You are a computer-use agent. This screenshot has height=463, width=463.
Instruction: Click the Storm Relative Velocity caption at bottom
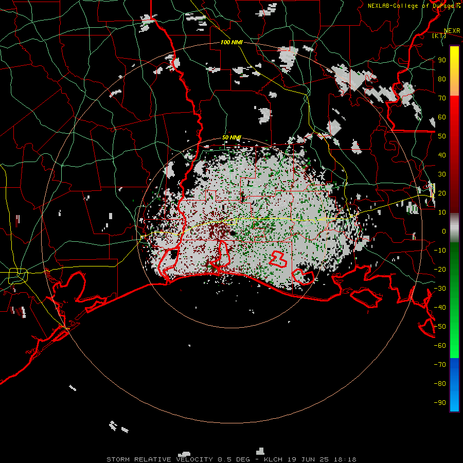tap(231, 459)
